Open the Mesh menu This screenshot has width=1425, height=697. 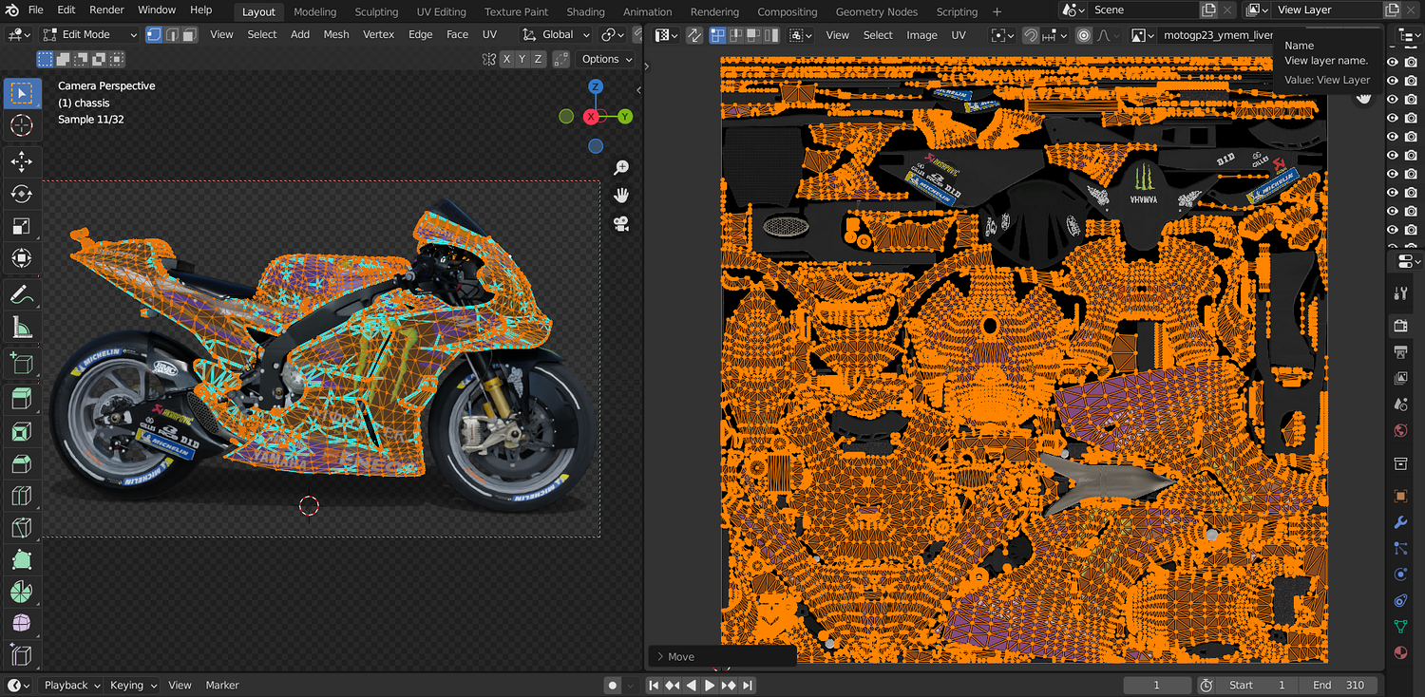(x=336, y=35)
